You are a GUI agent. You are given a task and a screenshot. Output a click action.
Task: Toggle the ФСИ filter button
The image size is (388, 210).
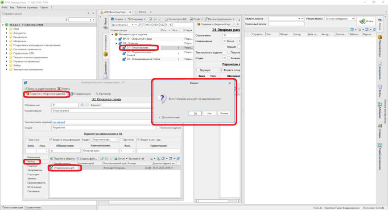click(x=149, y=25)
